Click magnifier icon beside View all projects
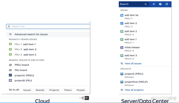 coord(122,90)
